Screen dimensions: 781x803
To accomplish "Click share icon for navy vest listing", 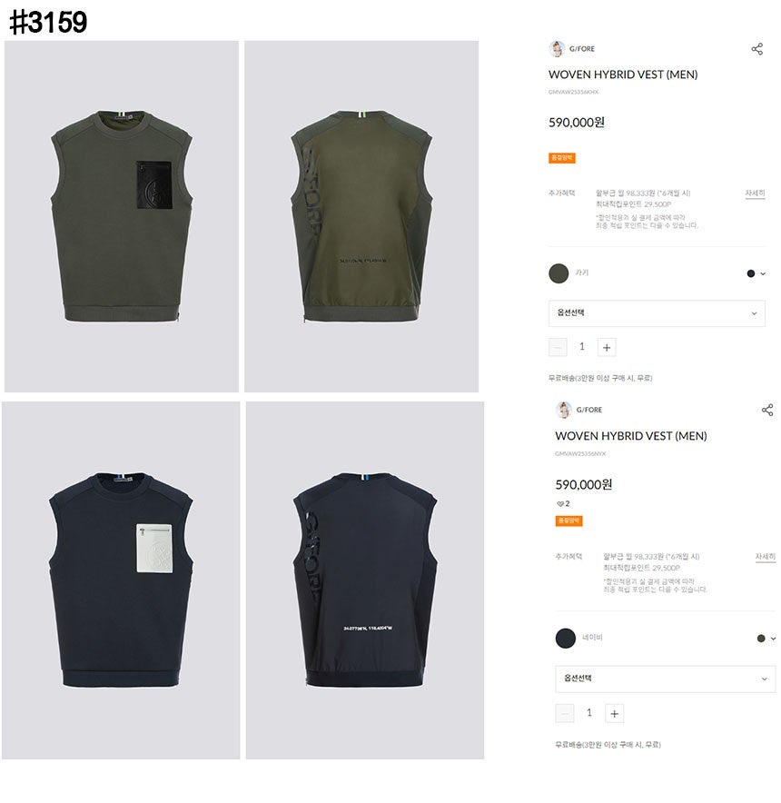I will click(767, 410).
